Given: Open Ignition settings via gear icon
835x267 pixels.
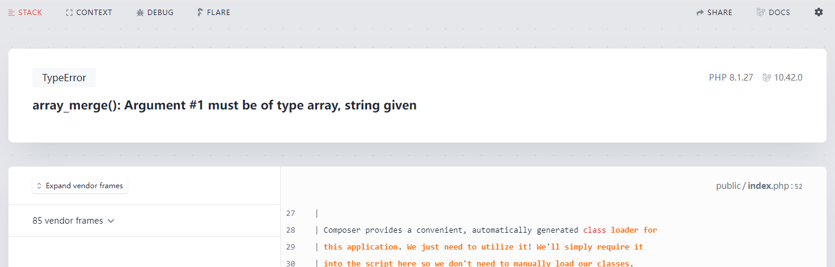Looking at the screenshot, I should (x=819, y=12).
